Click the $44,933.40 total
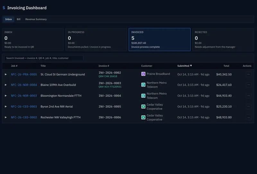Image resolution: width=257 pixels, height=174 pixels. pos(224,96)
